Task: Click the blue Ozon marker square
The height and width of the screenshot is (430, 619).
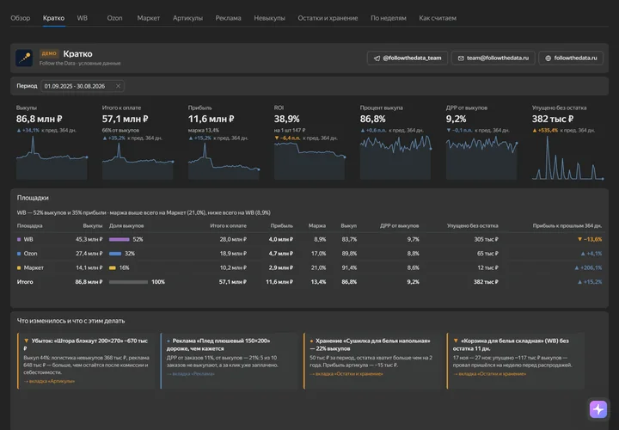Action: click(x=19, y=254)
